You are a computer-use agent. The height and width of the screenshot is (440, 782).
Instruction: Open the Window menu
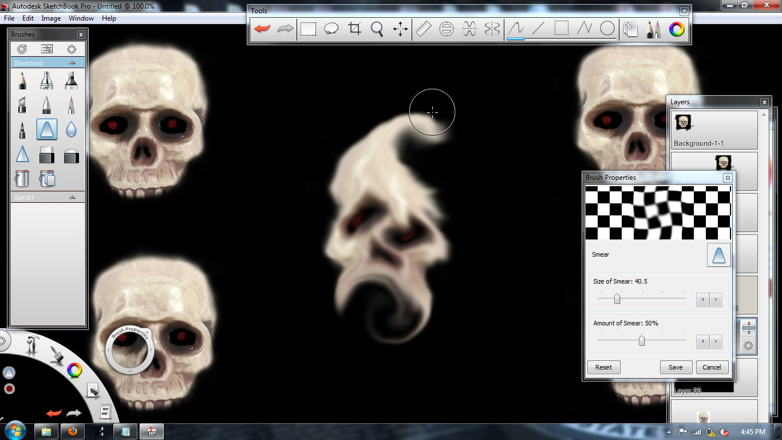coord(81,18)
